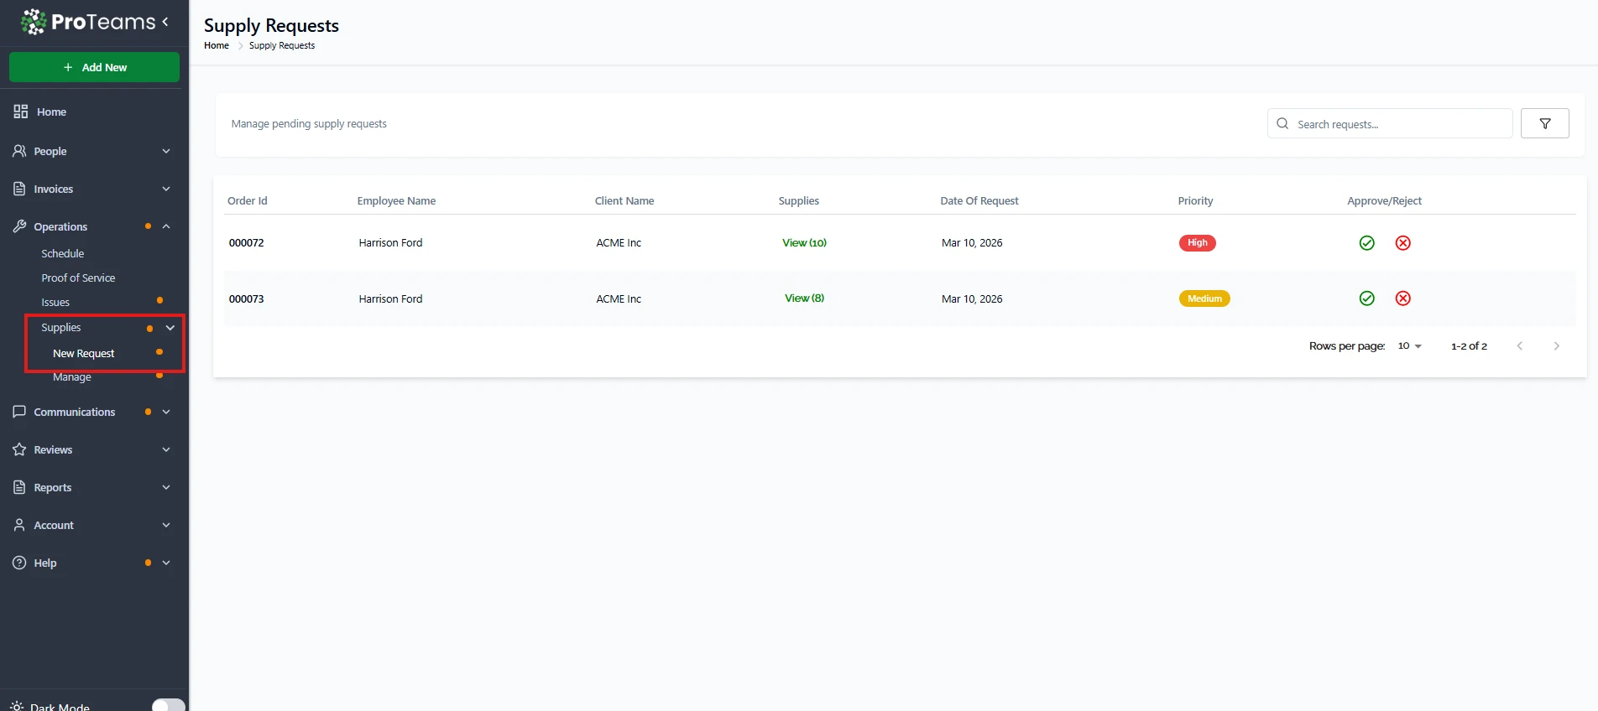1598x711 pixels.
Task: Click the High priority badge
Action: coord(1197,243)
